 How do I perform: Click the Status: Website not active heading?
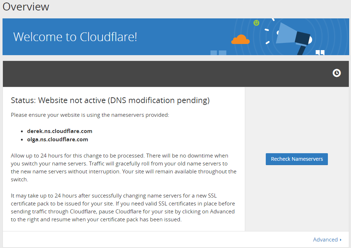110,100
